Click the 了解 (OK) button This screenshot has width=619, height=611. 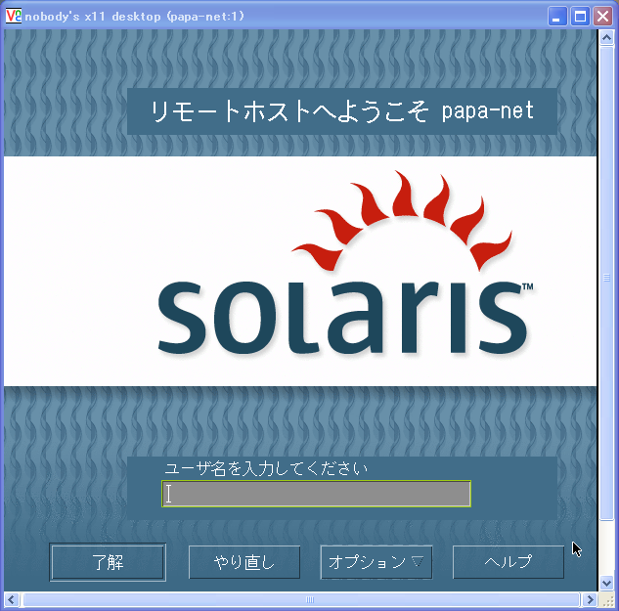pos(108,562)
